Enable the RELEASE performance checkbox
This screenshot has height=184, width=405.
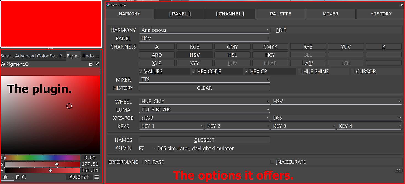click(x=141, y=162)
